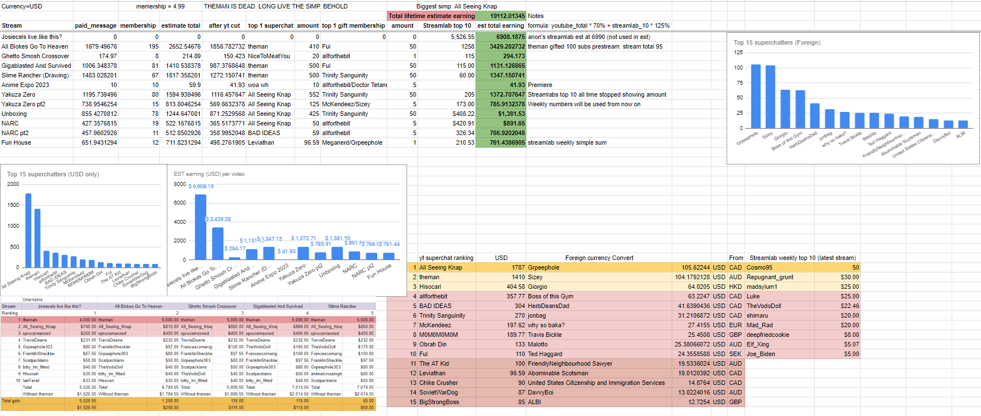Screen dimensions: 981x416
Task: Click the 'Biggest simp: All Seeing Knap' cell
Action: pyautogui.click(x=457, y=6)
